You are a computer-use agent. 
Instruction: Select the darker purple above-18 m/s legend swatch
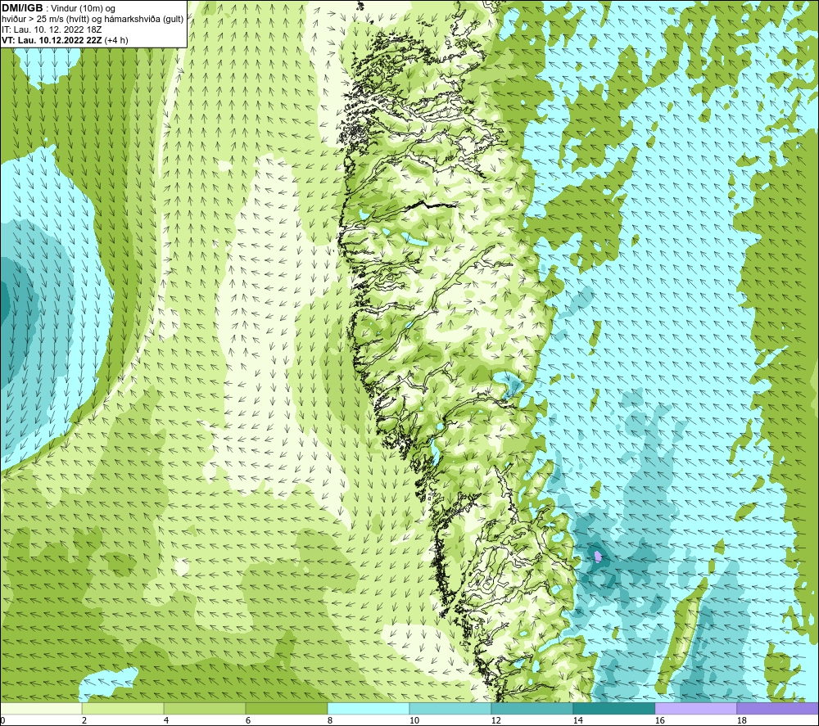778,708
